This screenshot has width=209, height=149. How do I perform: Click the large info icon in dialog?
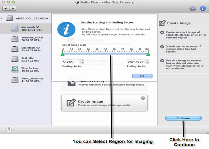click(x=66, y=29)
